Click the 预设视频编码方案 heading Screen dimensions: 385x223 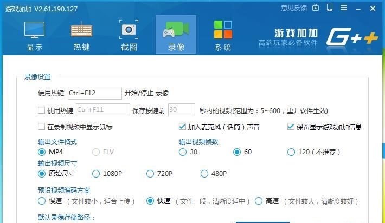[x=64, y=190]
